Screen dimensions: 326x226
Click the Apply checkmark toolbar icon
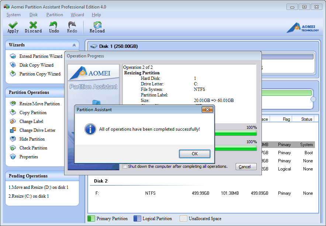(13, 25)
